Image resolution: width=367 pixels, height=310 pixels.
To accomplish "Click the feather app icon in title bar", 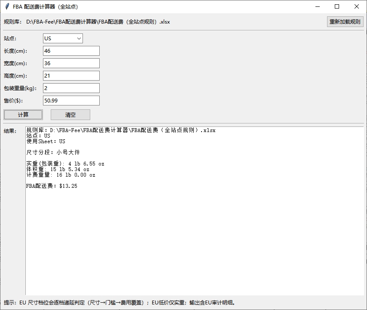I will 7,6.
